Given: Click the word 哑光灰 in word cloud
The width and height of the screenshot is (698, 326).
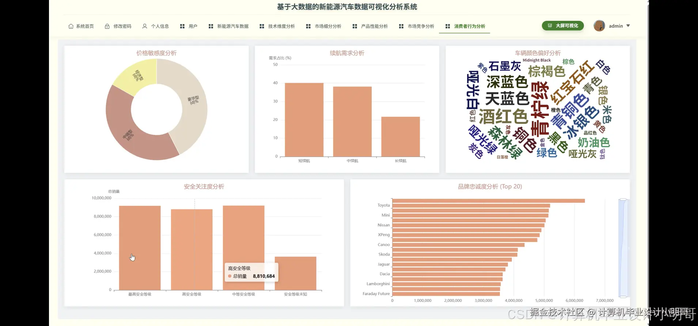Looking at the screenshot, I should [583, 154].
